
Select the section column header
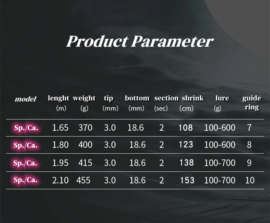click(x=166, y=98)
